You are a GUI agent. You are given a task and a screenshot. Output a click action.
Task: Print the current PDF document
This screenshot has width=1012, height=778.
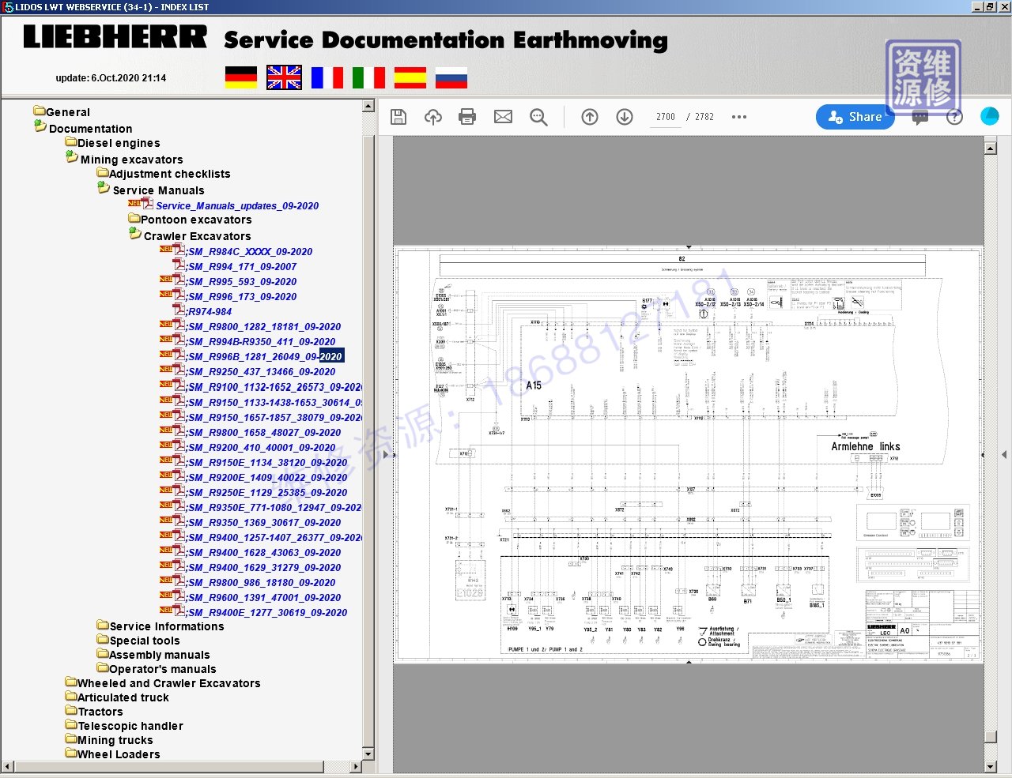point(467,117)
